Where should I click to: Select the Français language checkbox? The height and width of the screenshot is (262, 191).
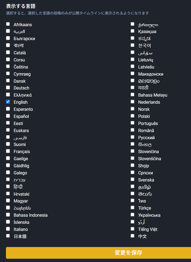8,151
